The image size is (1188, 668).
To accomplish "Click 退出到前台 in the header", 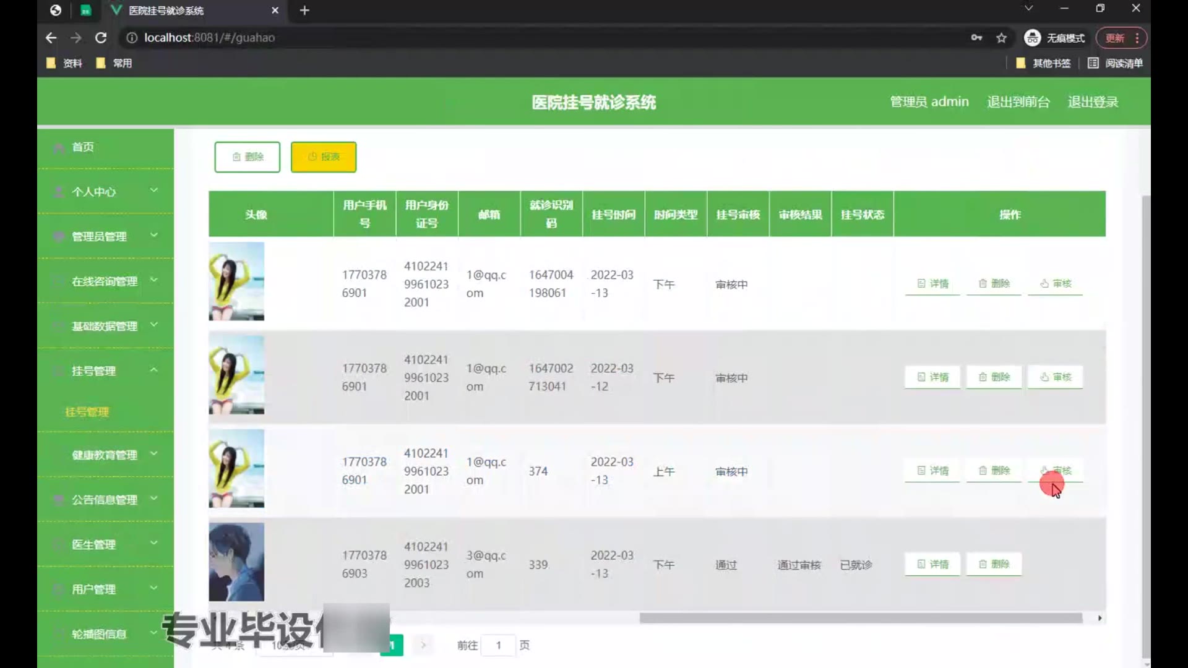I will point(1018,101).
